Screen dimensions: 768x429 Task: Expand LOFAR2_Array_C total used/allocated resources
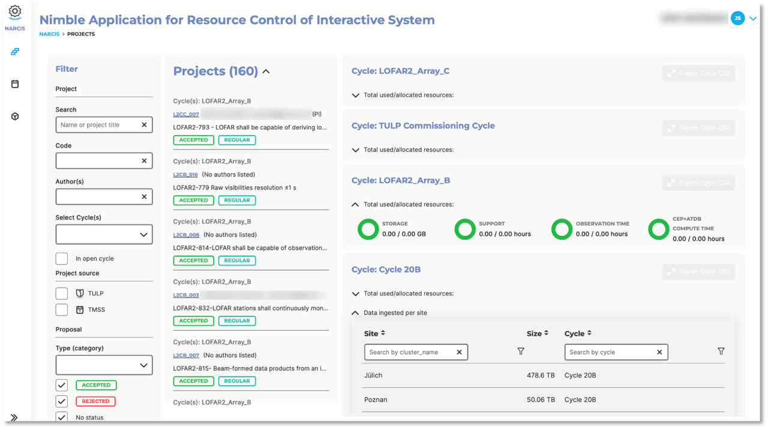click(x=356, y=95)
